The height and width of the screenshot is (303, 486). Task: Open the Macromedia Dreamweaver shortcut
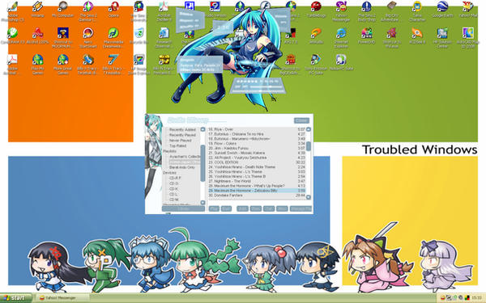click(x=113, y=38)
